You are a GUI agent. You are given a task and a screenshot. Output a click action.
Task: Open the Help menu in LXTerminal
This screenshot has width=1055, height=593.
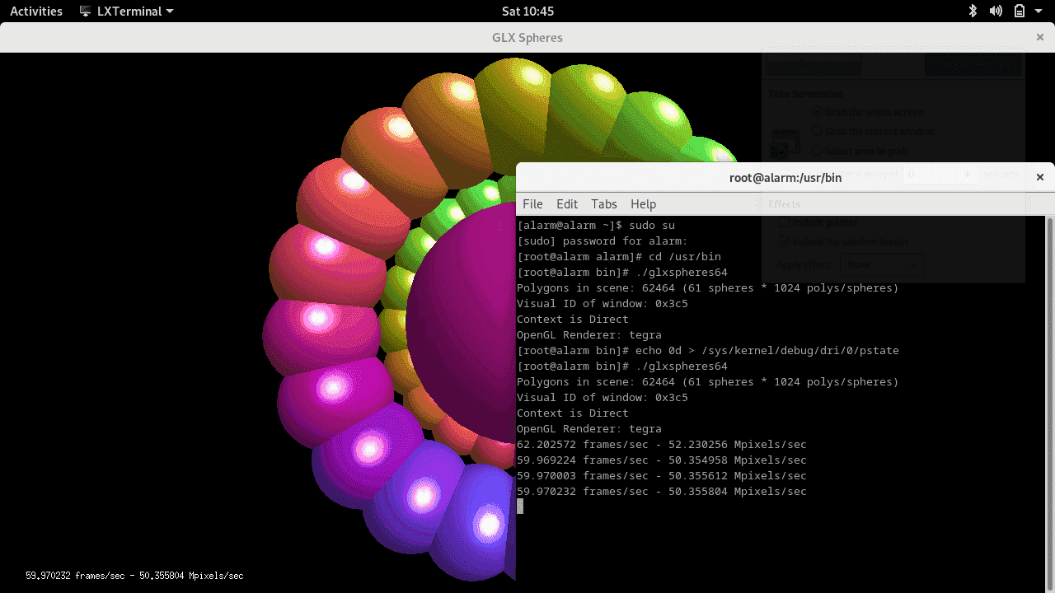tap(644, 204)
